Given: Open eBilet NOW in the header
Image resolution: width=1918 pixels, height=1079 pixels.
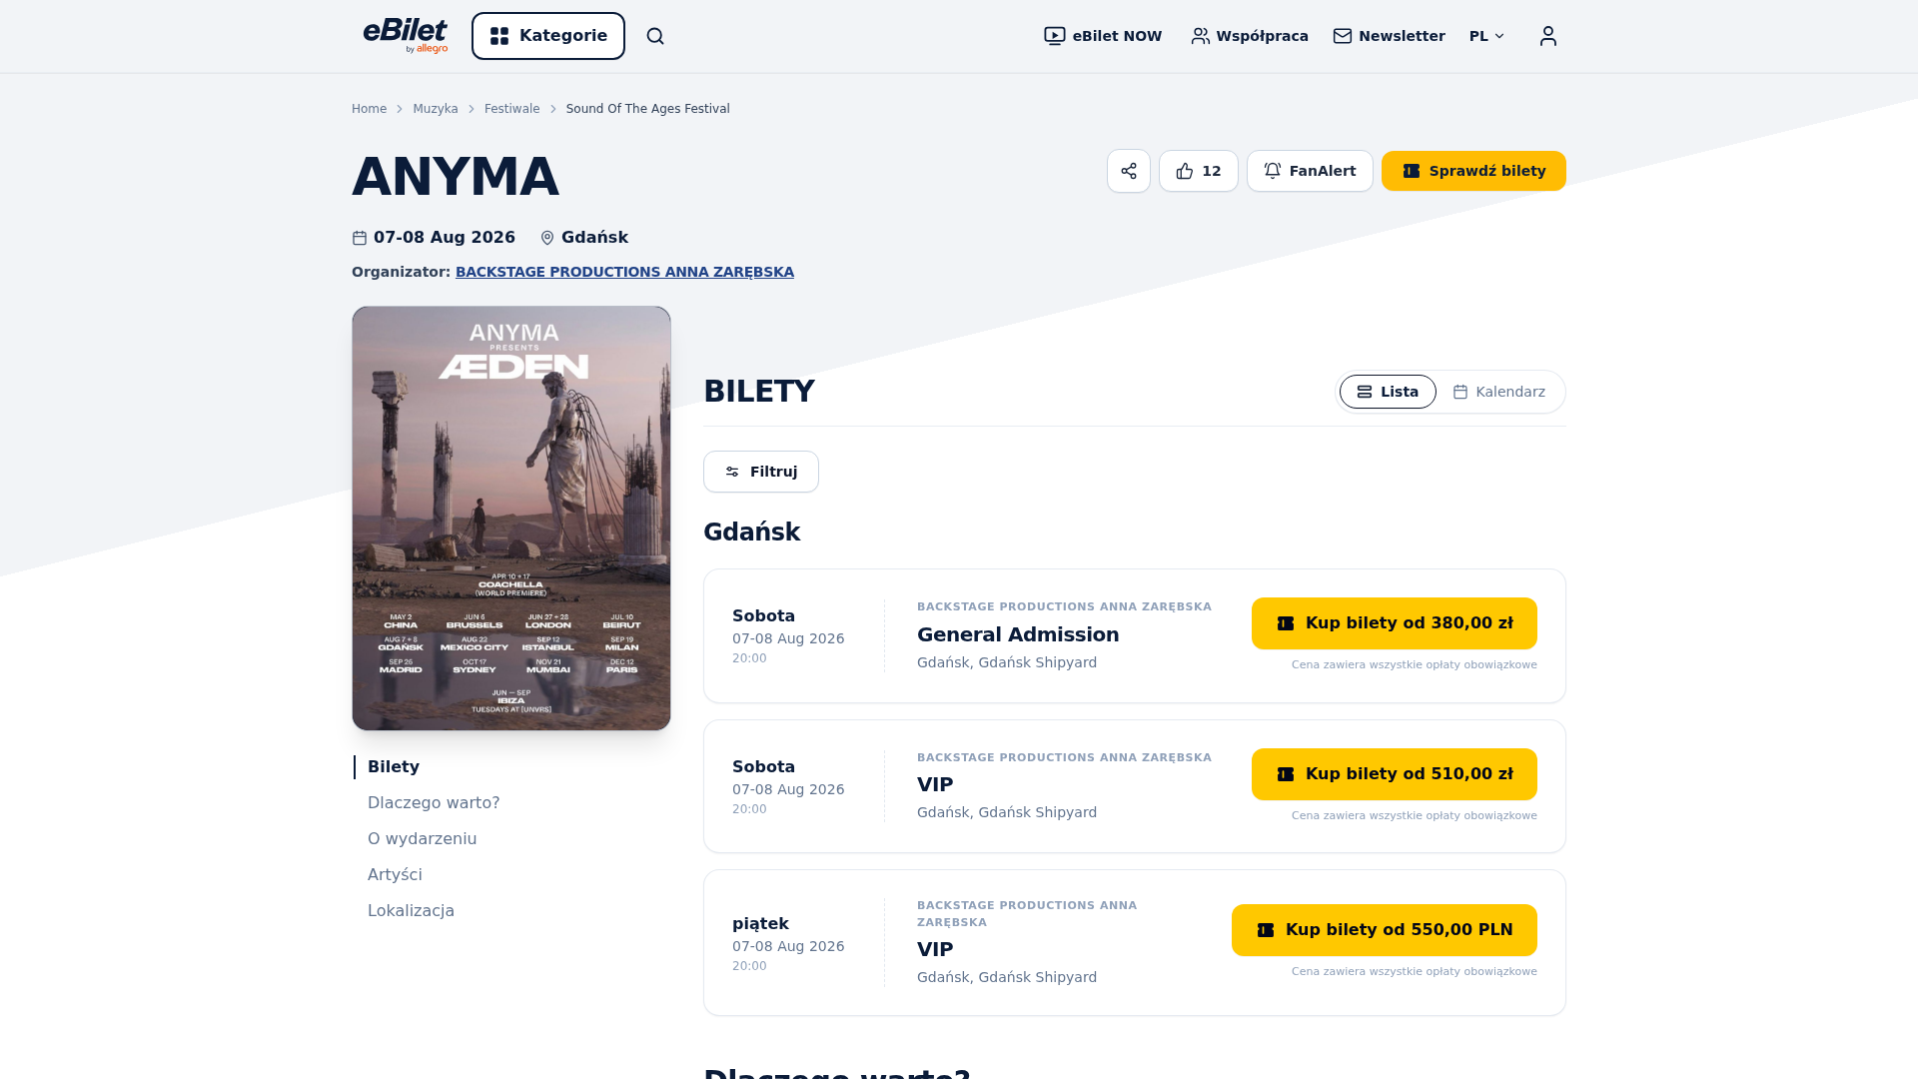Looking at the screenshot, I should click(1103, 36).
